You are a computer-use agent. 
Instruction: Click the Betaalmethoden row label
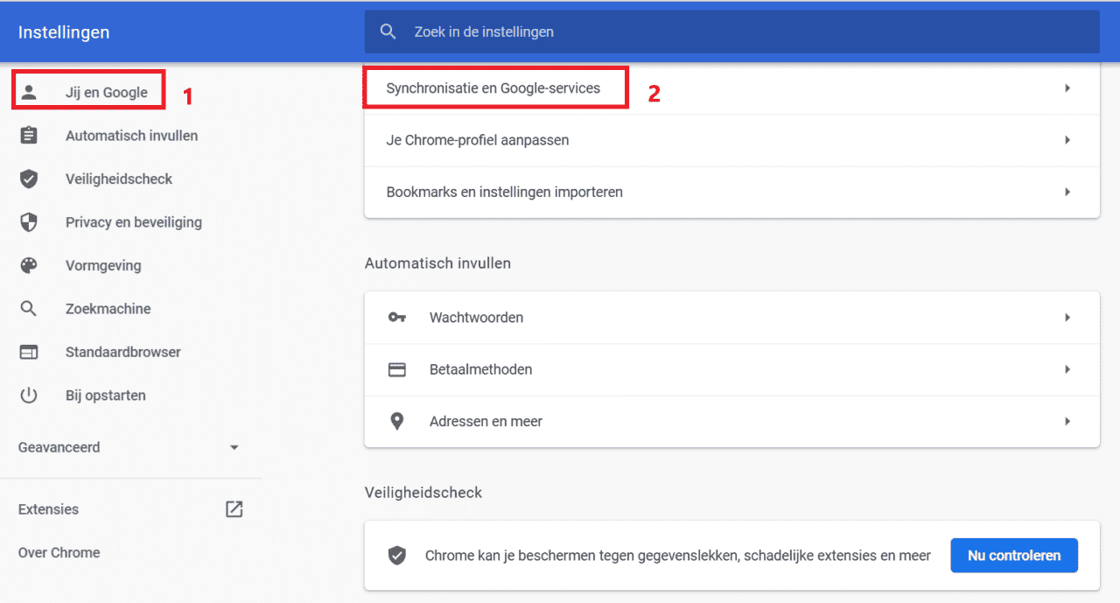point(481,369)
